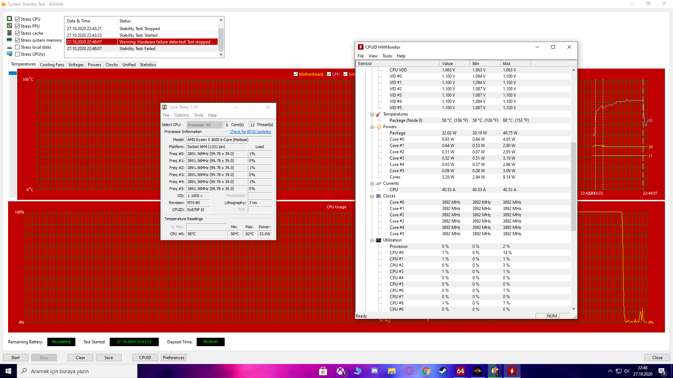
Task: Click HWMonitor lightning taskbar icon
Action: click(512, 371)
